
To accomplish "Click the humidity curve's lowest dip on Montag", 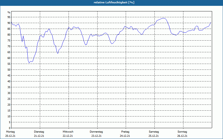I will pos(29,63).
